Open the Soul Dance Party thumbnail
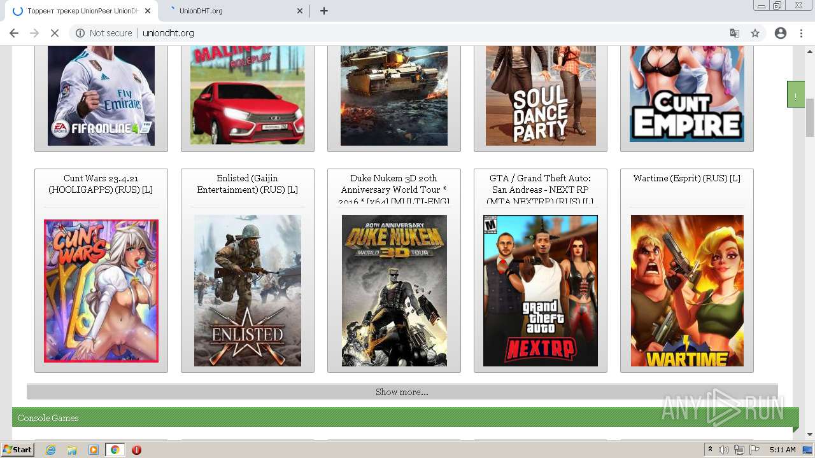 tap(541, 95)
